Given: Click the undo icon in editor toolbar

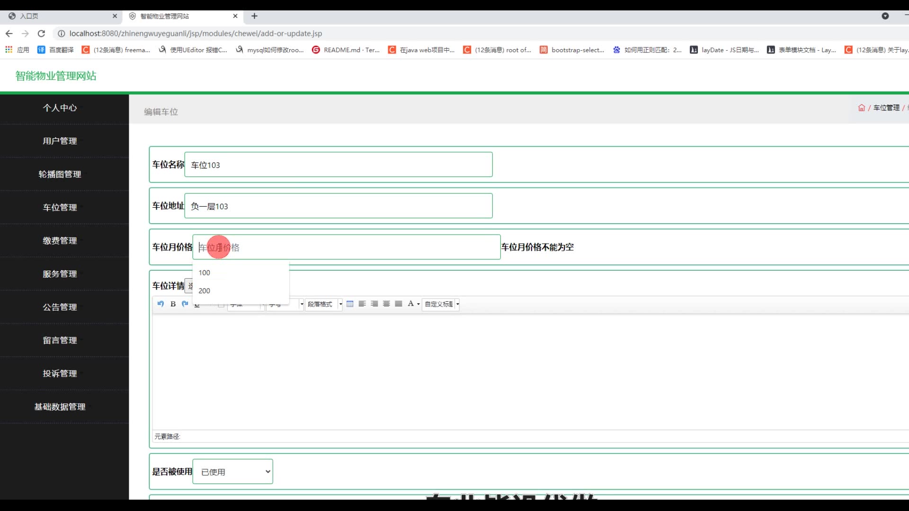Looking at the screenshot, I should click(160, 304).
